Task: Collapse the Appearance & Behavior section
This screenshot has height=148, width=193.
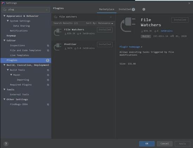Action: [4, 16]
